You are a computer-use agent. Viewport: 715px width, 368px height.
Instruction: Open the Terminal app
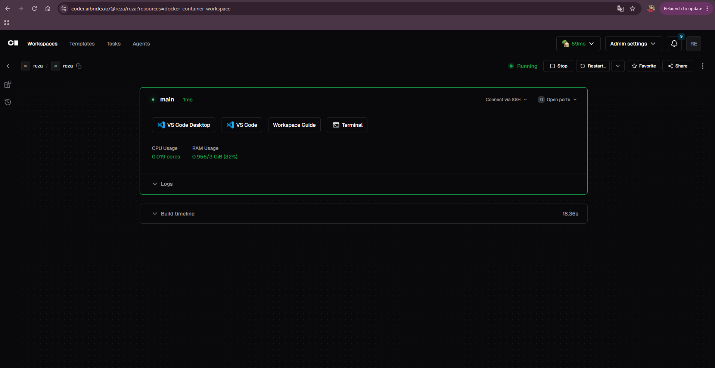point(347,125)
